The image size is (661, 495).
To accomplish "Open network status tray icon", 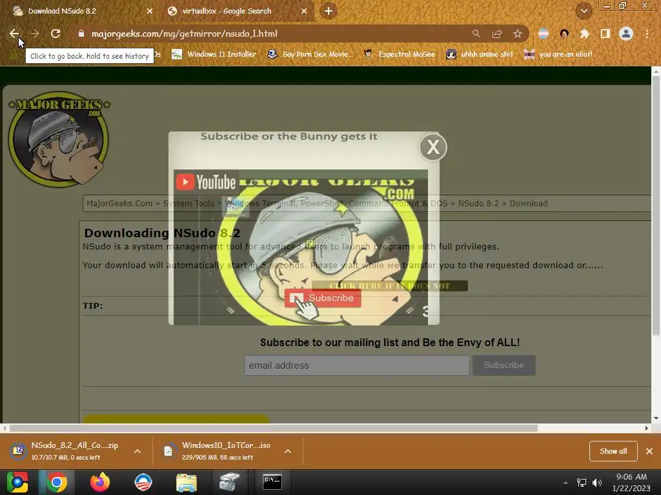I will (582, 483).
